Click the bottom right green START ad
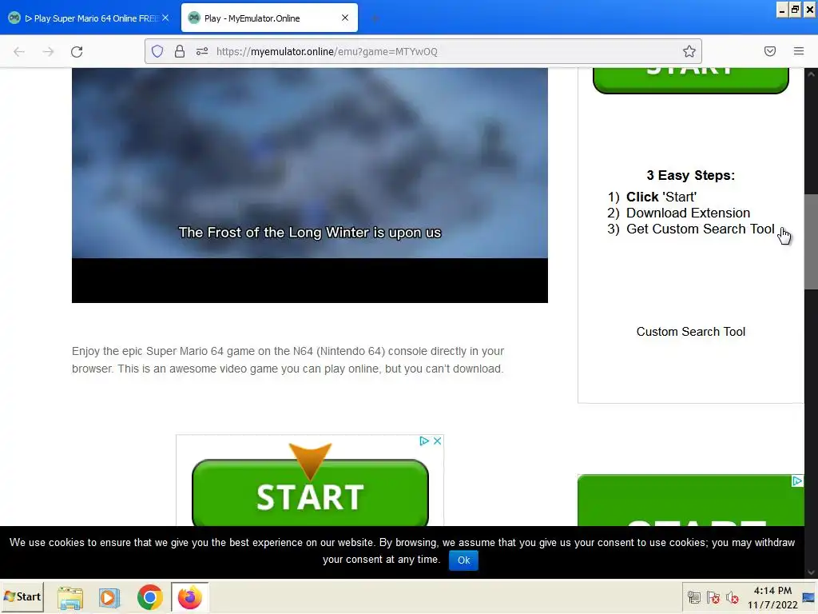 [690, 500]
